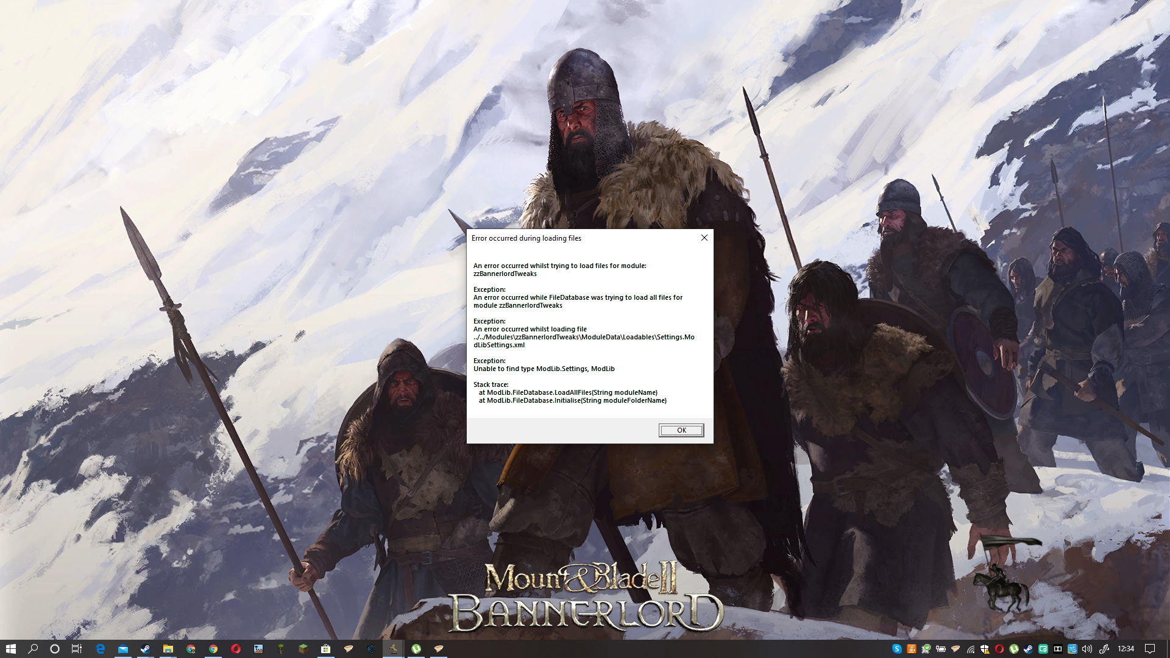
Task: Click the Skype tray icon
Action: (896, 649)
